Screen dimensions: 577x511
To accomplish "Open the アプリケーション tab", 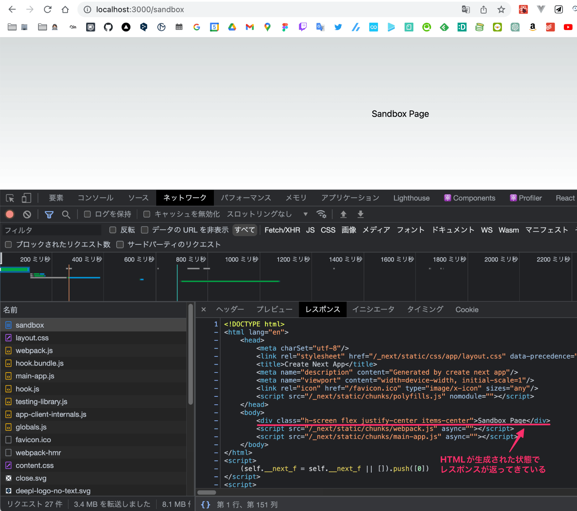I will (350, 198).
